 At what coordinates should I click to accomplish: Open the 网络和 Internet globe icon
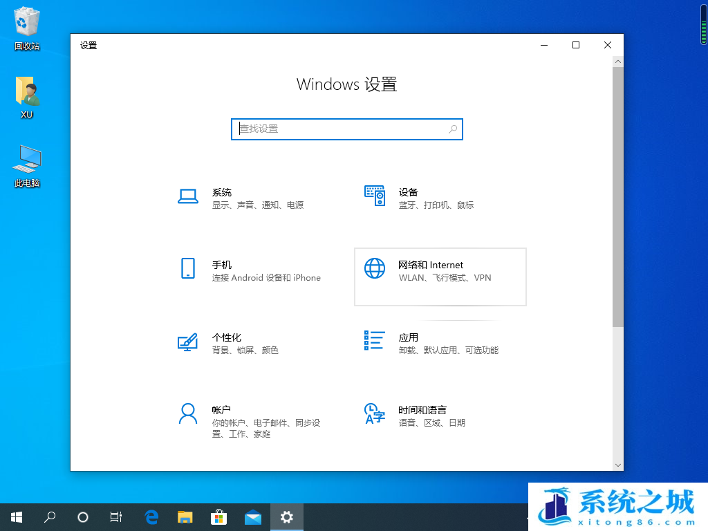[374, 268]
